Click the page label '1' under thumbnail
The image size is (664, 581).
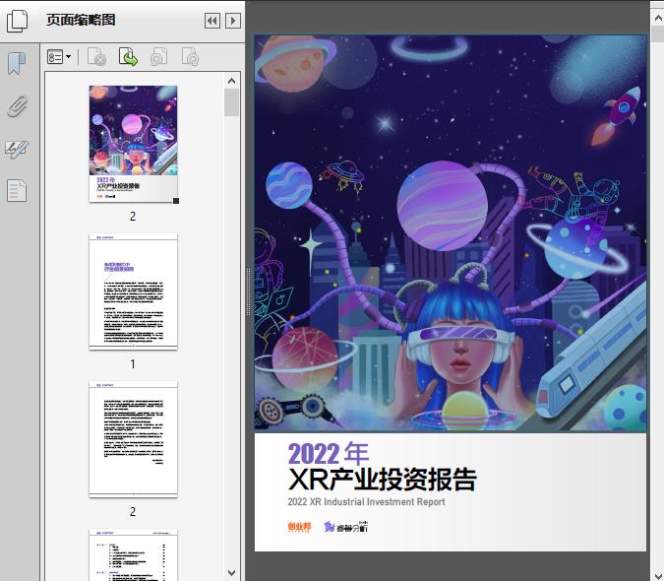tap(133, 363)
